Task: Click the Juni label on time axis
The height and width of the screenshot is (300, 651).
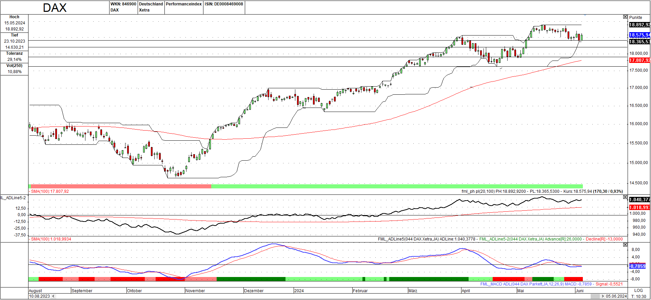Action: pos(580,291)
